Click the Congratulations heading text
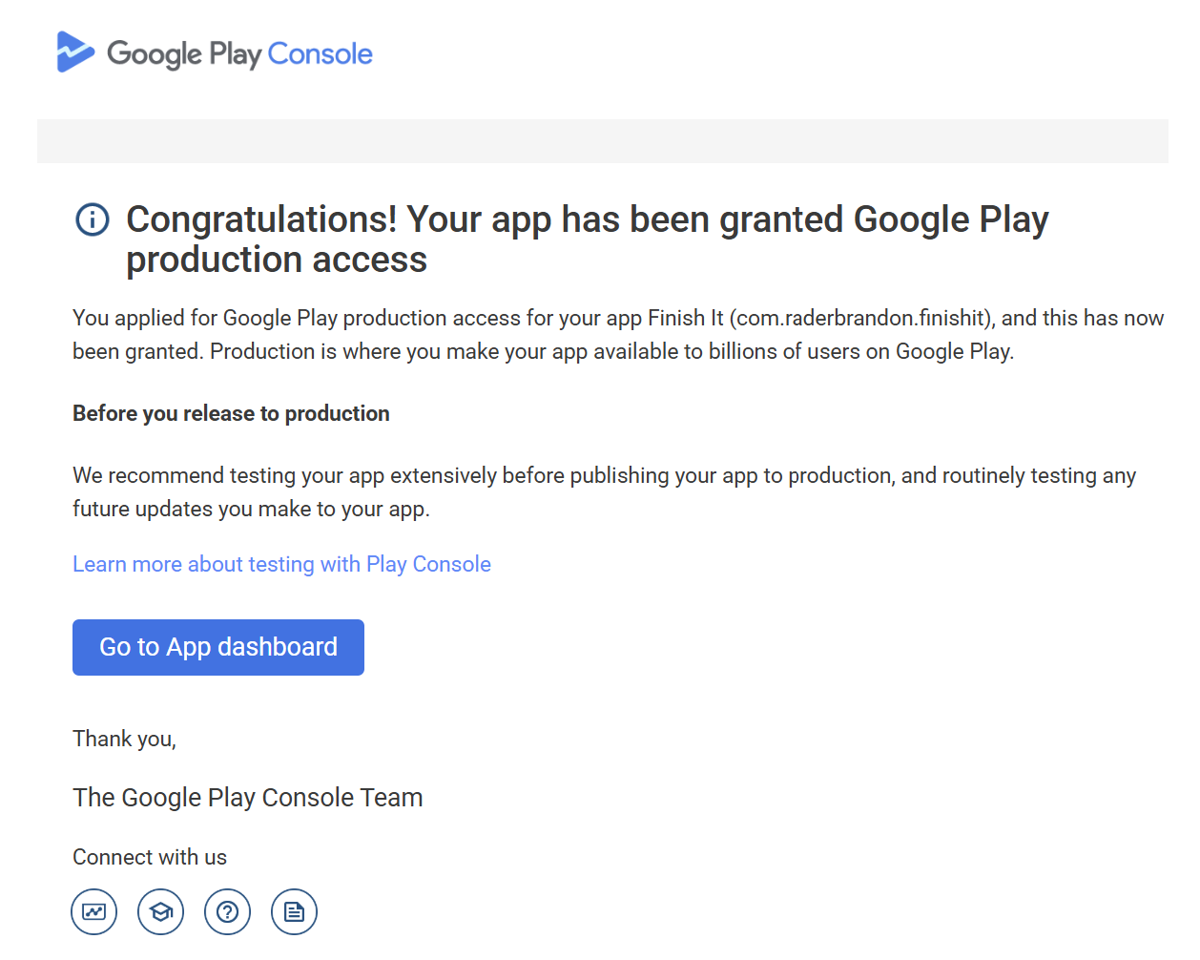This screenshot has height=960, width=1200. (587, 219)
